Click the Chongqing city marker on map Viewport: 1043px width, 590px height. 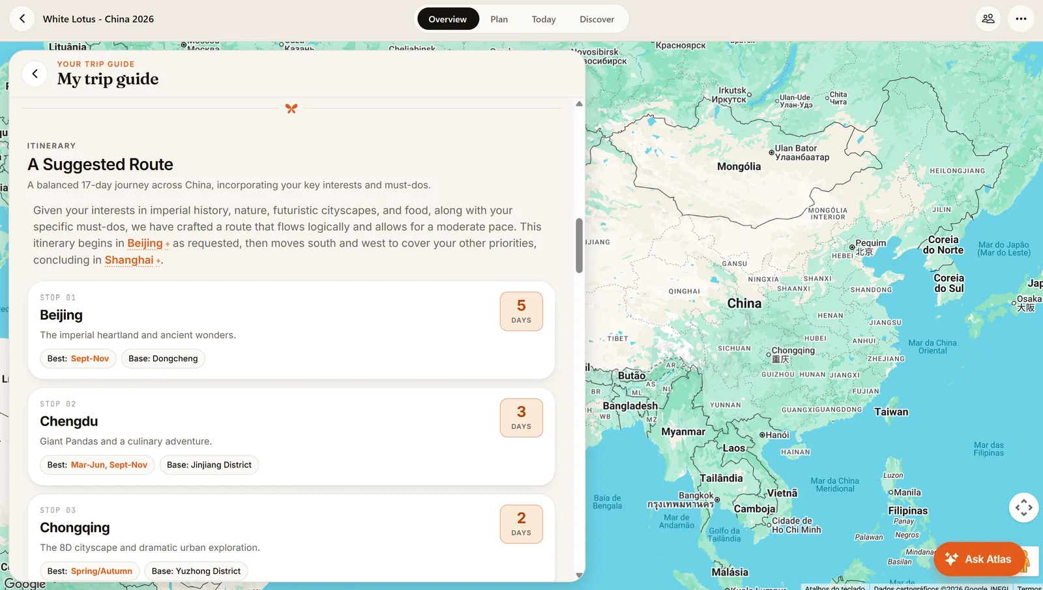coord(769,355)
